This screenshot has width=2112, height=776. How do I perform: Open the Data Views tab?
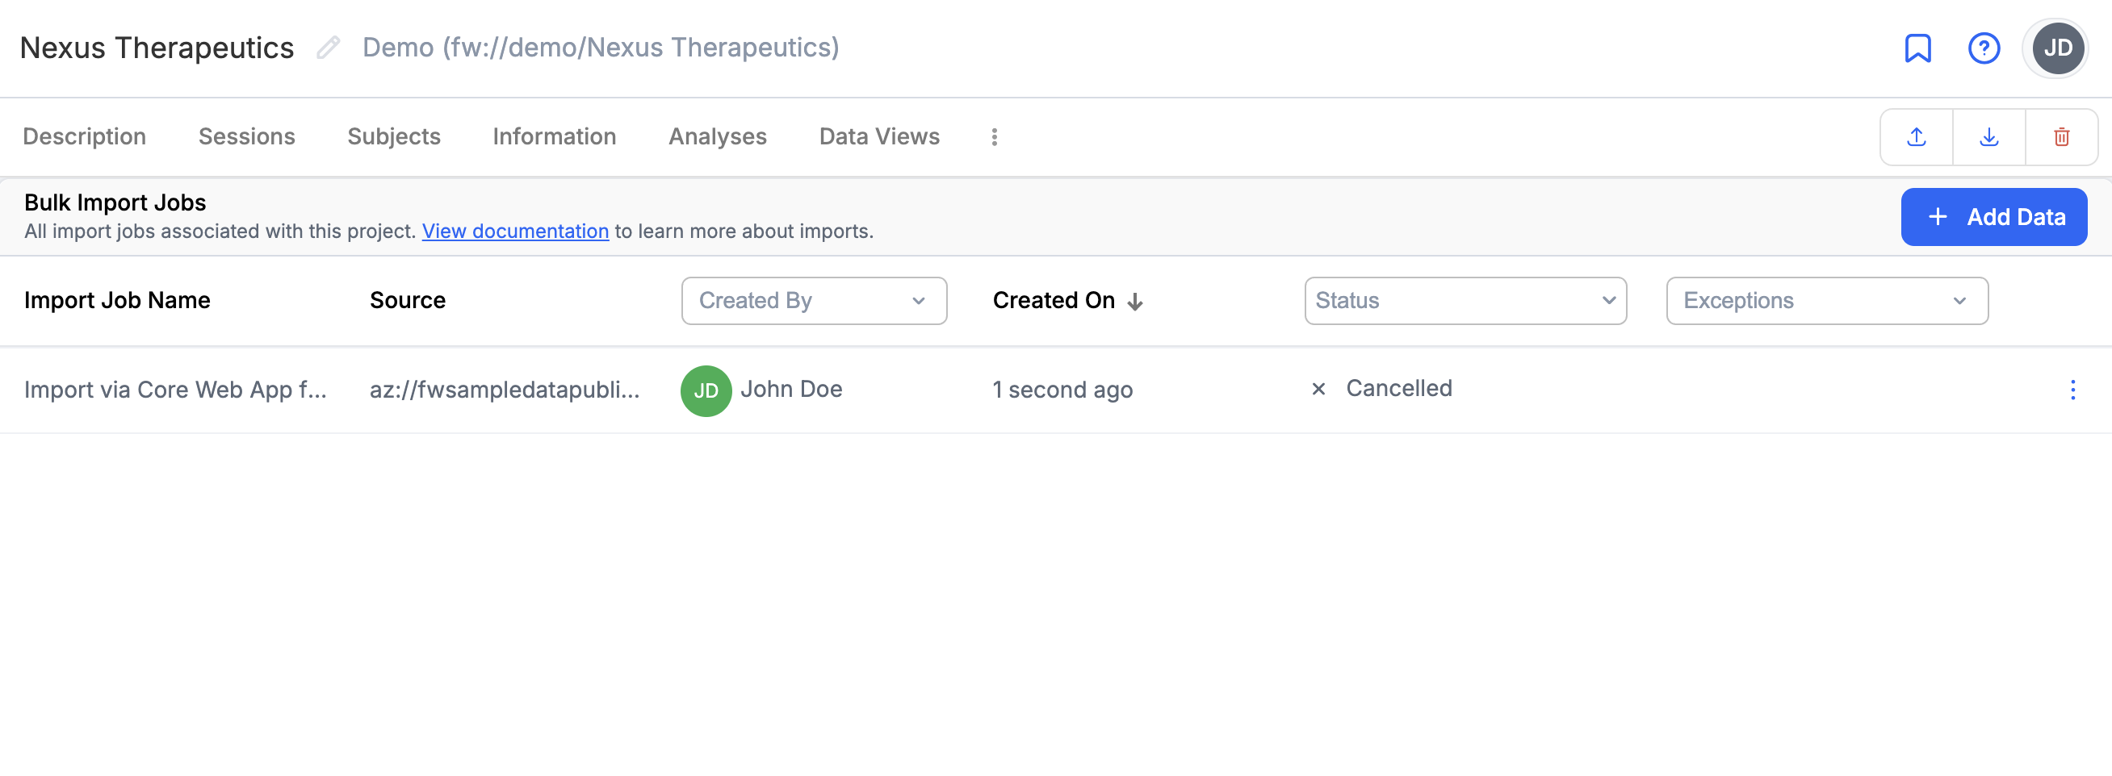[879, 136]
